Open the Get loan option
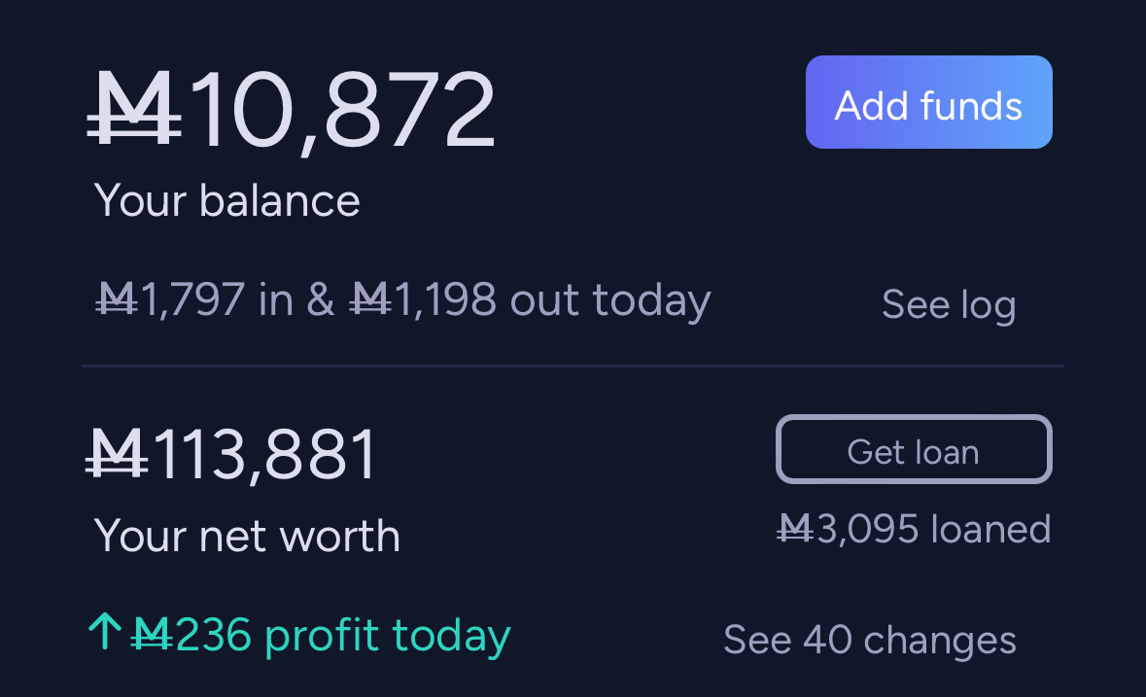 click(914, 449)
